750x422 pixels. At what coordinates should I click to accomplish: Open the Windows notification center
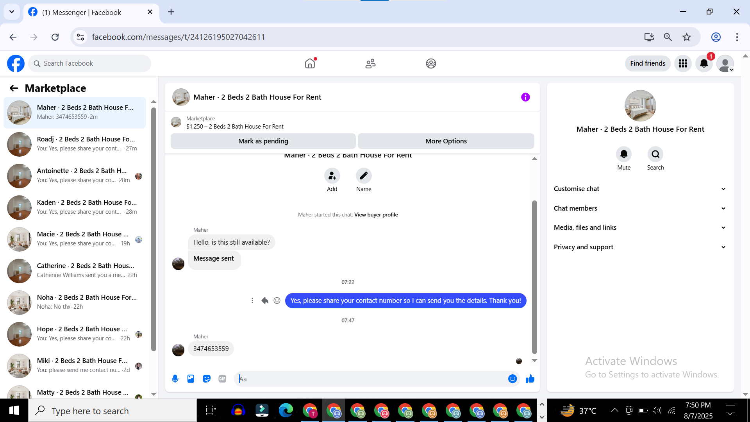730,410
